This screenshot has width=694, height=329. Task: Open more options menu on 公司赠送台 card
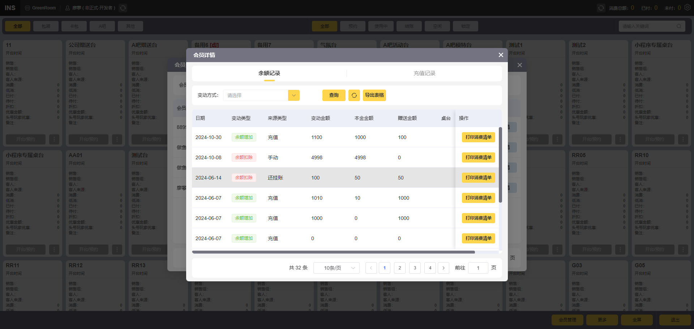117,139
